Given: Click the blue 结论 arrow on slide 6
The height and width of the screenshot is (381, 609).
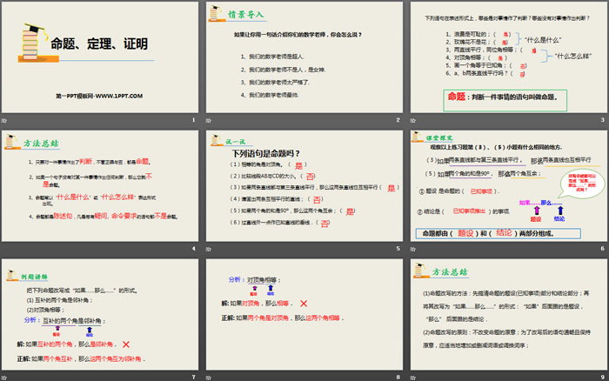Looking at the screenshot, I should click(561, 210).
